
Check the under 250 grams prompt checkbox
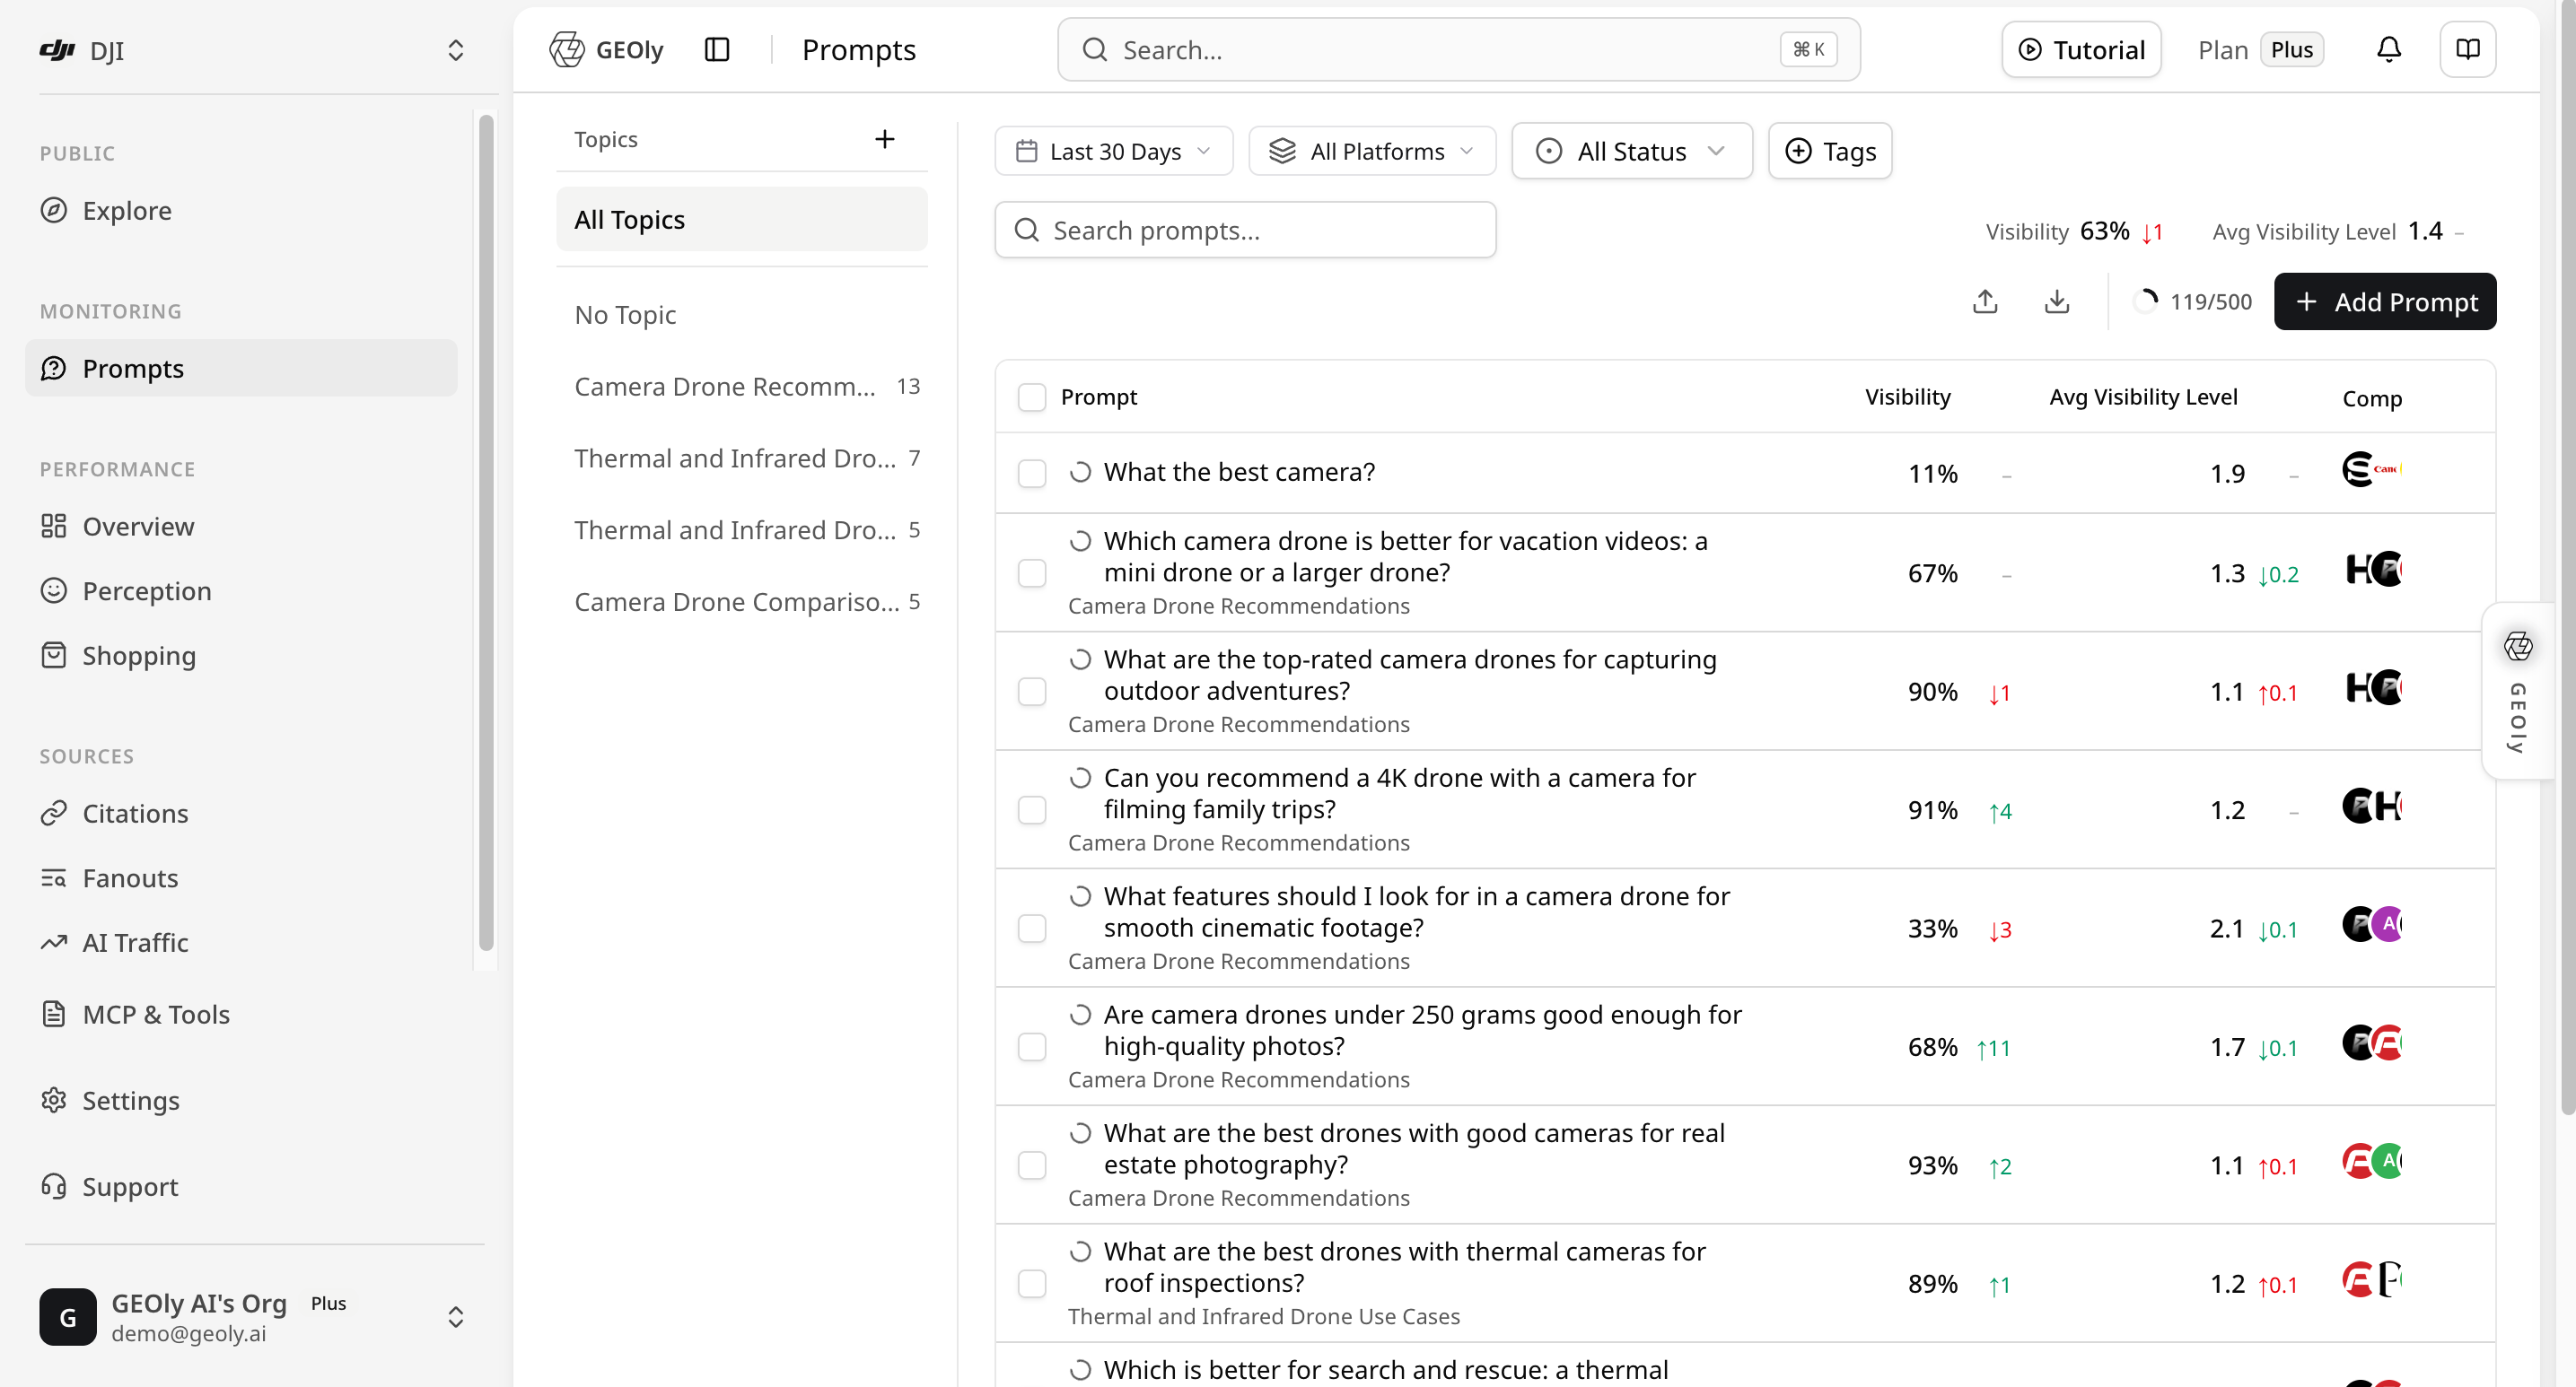(x=1031, y=1046)
